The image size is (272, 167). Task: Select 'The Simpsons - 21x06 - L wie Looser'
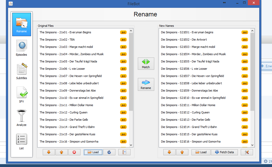(x=83, y=69)
